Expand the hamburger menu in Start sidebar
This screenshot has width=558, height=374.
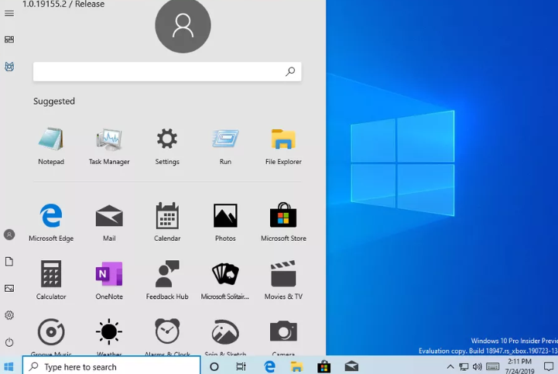pyautogui.click(x=9, y=13)
